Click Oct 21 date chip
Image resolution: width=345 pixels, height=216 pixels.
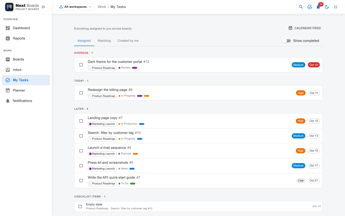(x=314, y=181)
